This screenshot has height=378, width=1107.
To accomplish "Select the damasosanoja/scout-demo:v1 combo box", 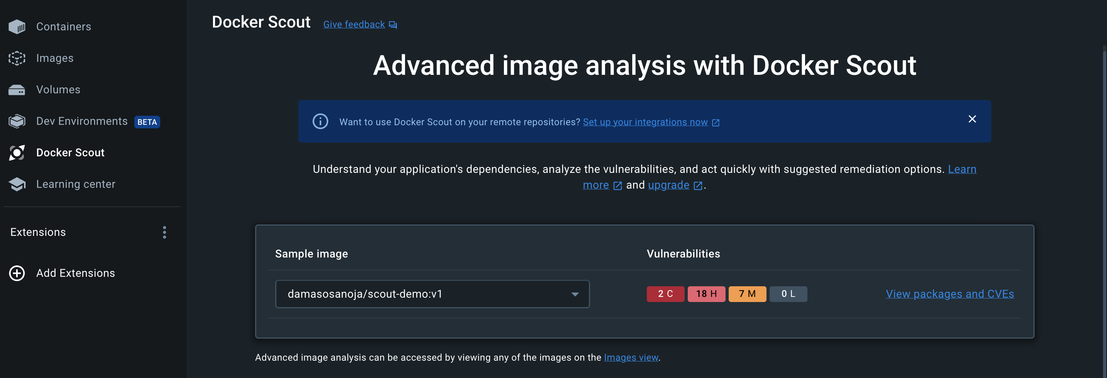I will click(x=432, y=294).
